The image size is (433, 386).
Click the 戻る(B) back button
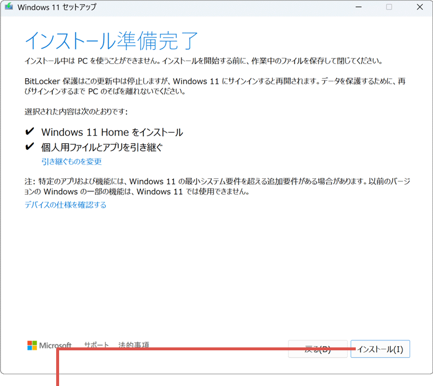[x=318, y=349]
